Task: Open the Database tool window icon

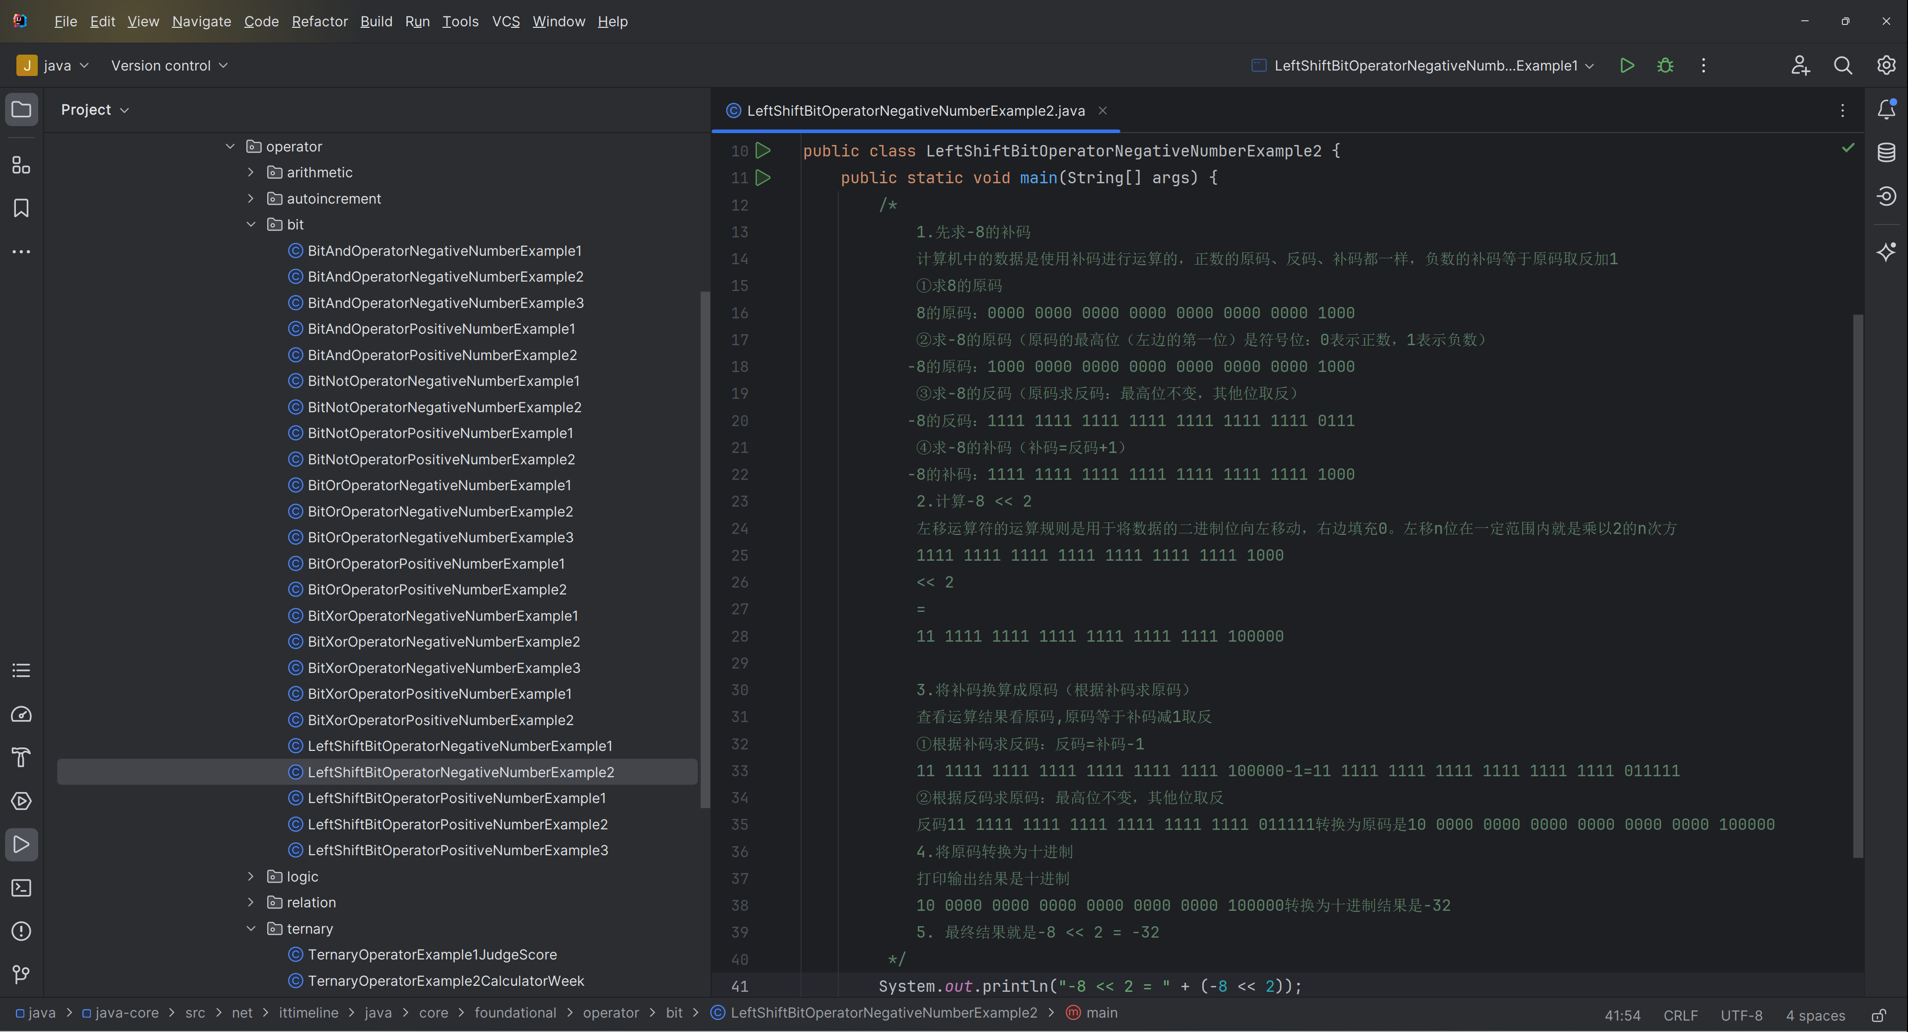Action: coord(1886,152)
